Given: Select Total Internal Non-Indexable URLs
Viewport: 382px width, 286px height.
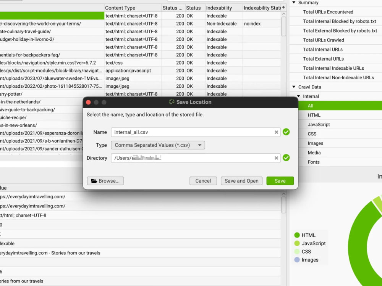Looking at the screenshot, I should pyautogui.click(x=338, y=77).
